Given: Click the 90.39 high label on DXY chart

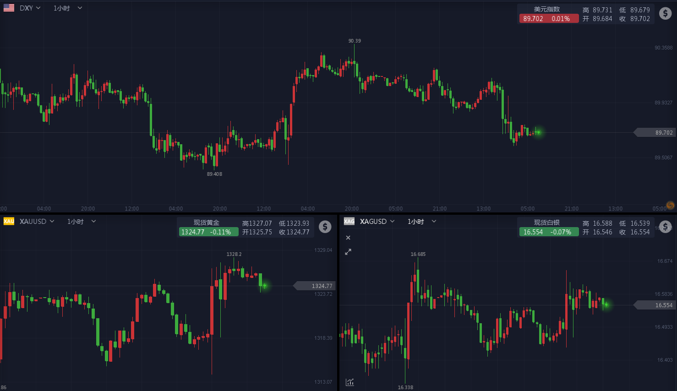Looking at the screenshot, I should point(355,41).
